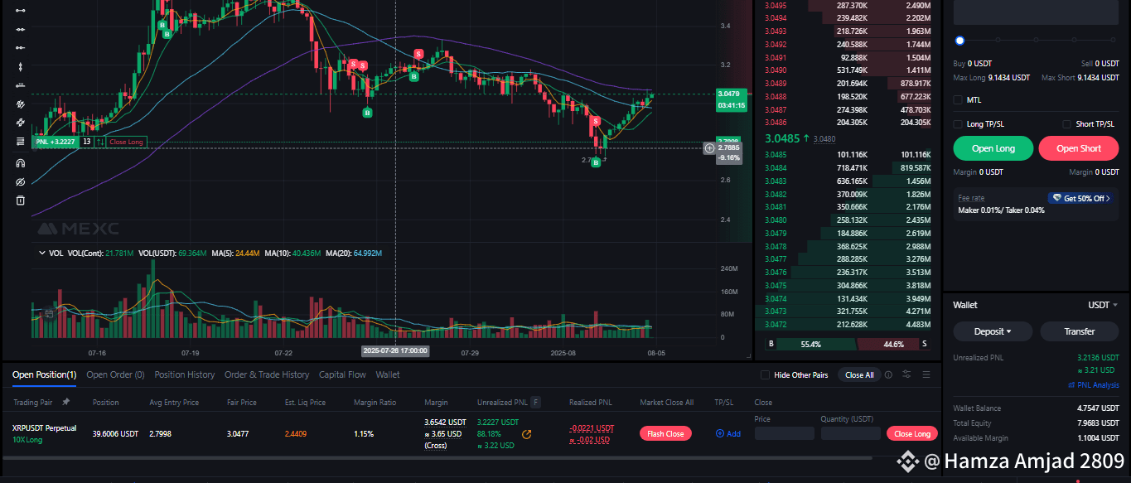Click the -0.0221 USDT realized PNL value

[x=592, y=428]
